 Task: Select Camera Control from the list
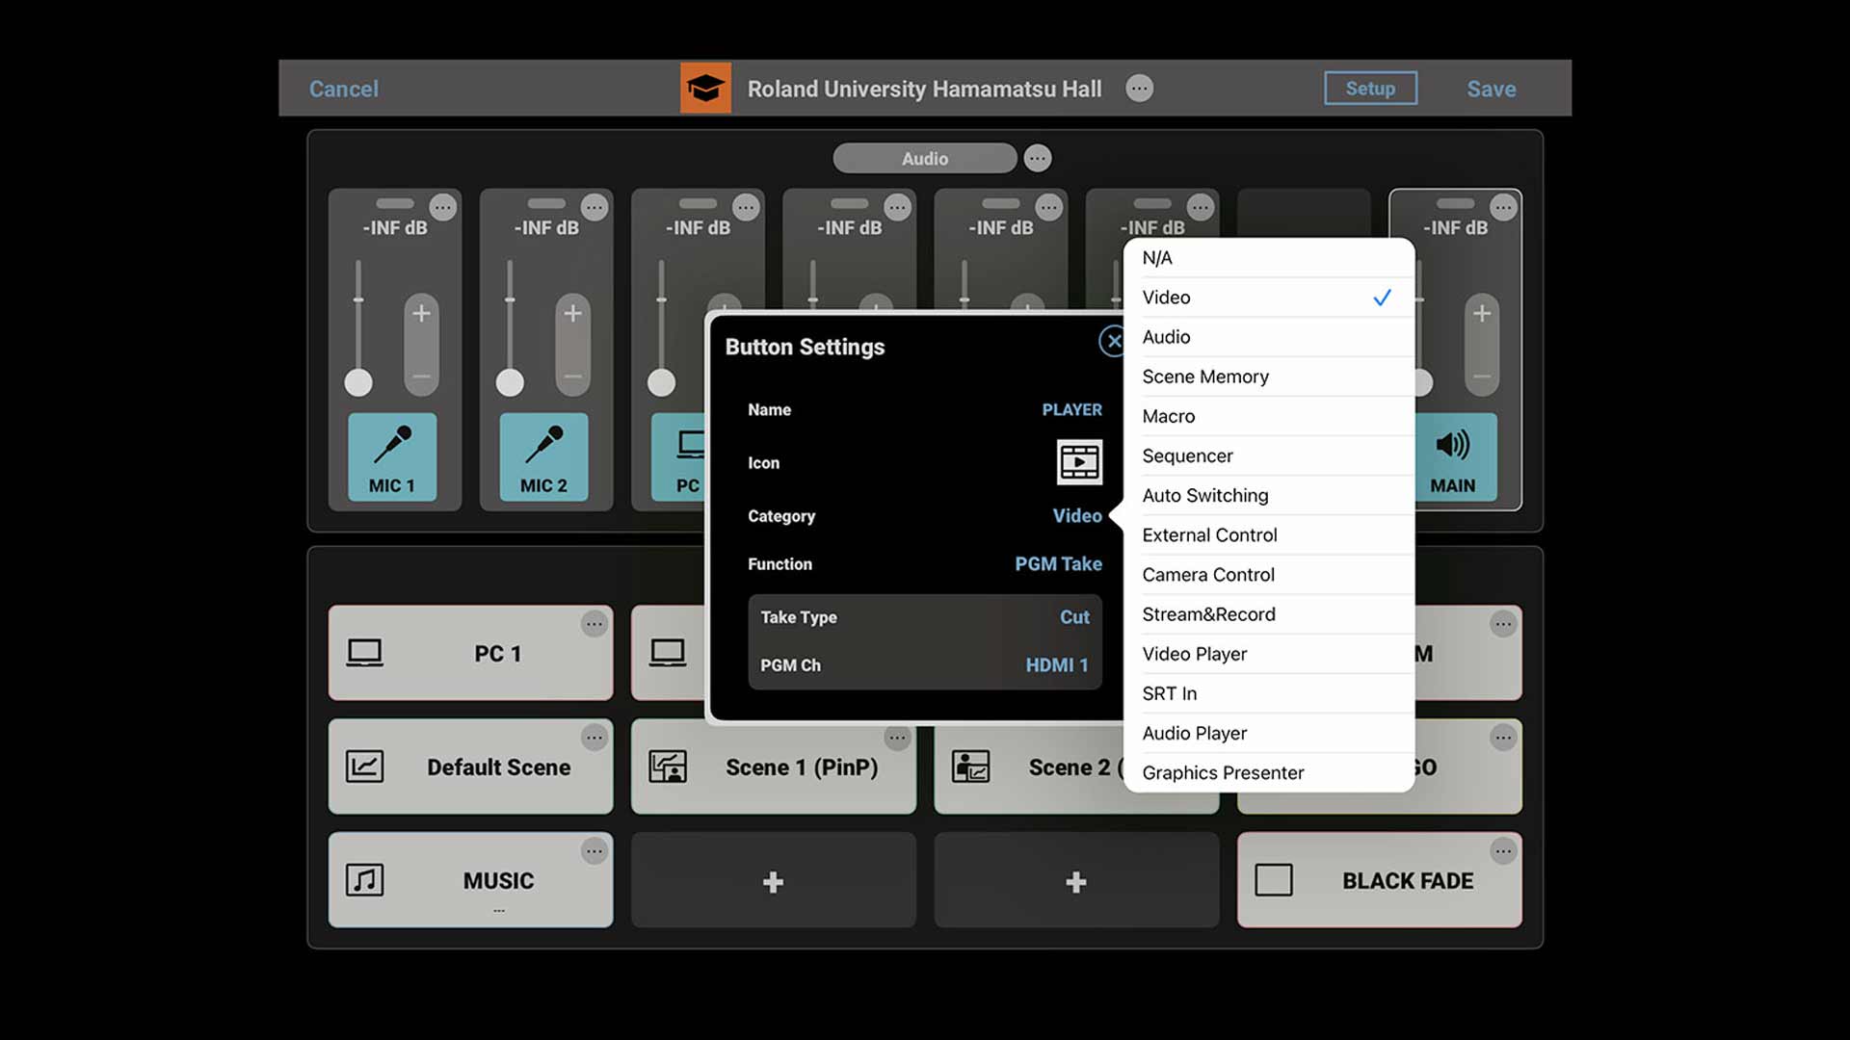1208,575
